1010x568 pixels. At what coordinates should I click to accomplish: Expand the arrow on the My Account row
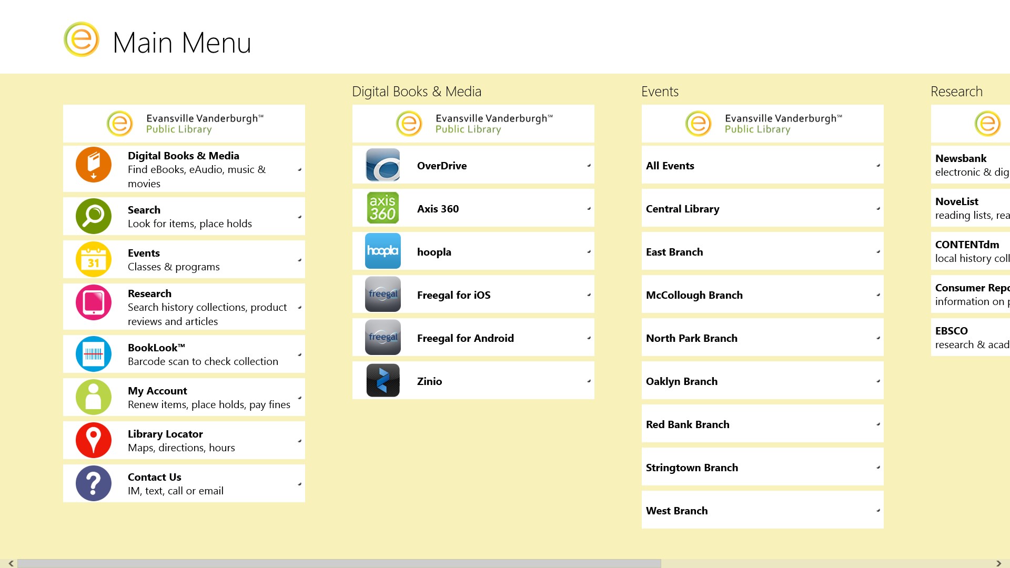pos(299,398)
